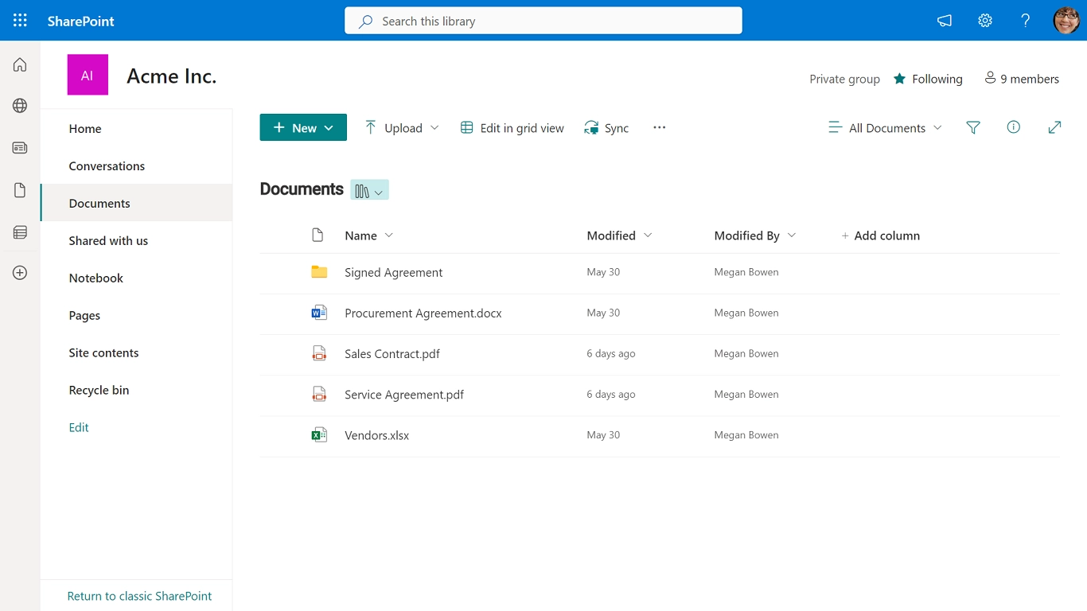Click the Word icon for Procurement Agreement
Viewport: 1087px width, 611px height.
point(319,313)
